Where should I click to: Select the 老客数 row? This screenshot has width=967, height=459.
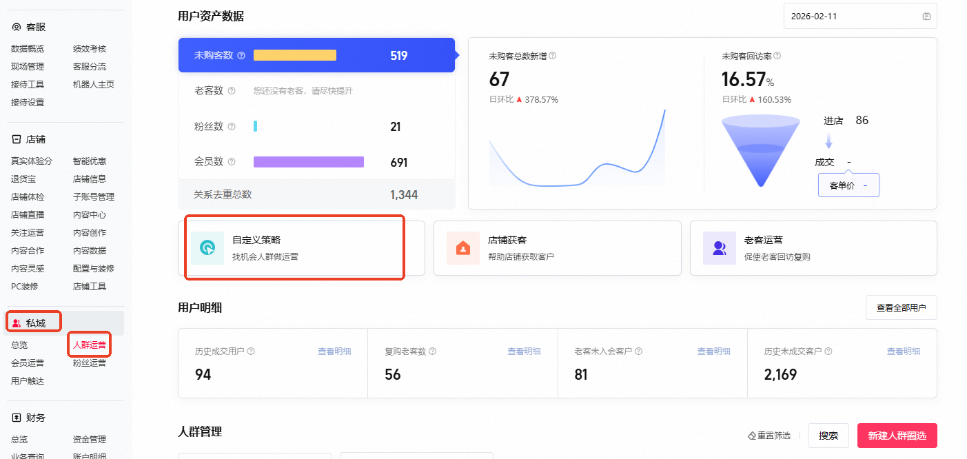[316, 90]
